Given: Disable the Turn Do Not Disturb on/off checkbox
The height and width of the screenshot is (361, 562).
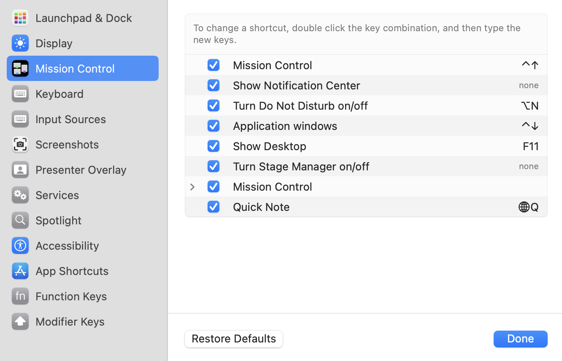Looking at the screenshot, I should coord(213,105).
